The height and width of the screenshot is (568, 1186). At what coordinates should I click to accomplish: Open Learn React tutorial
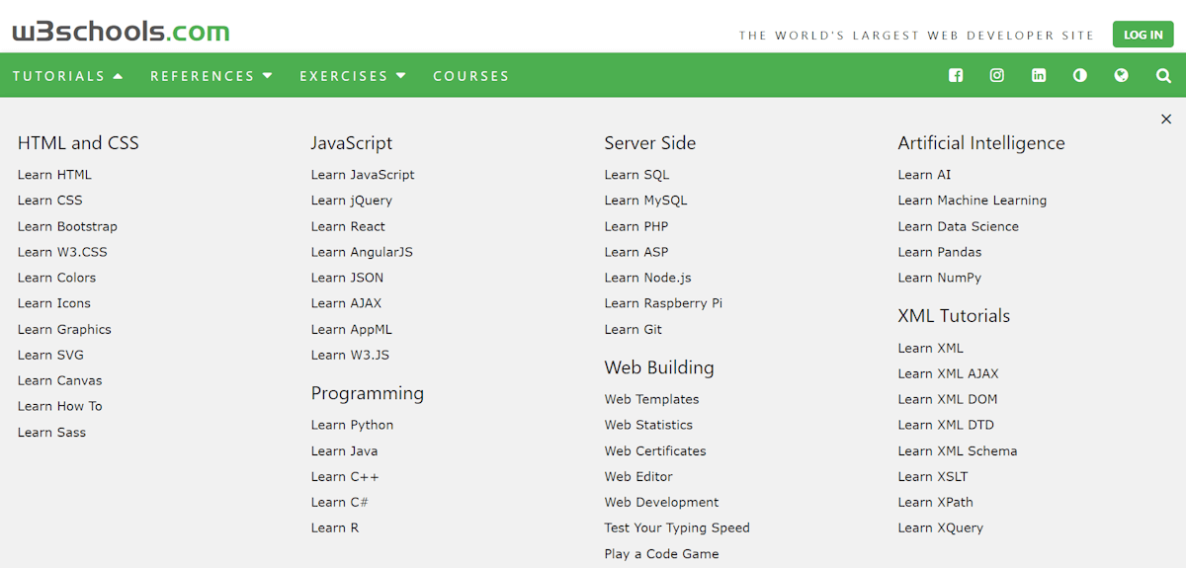pyautogui.click(x=348, y=226)
